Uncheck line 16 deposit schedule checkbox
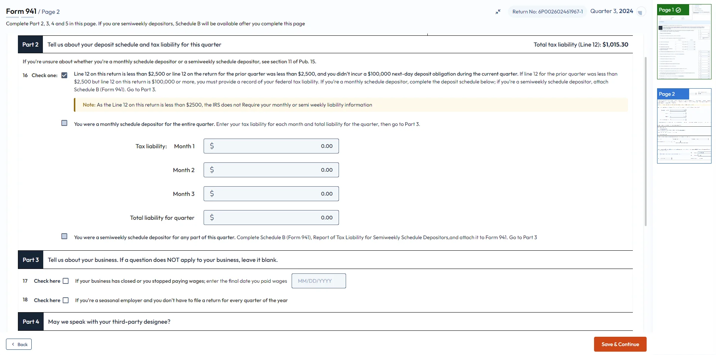The width and height of the screenshot is (716, 355). (x=64, y=75)
